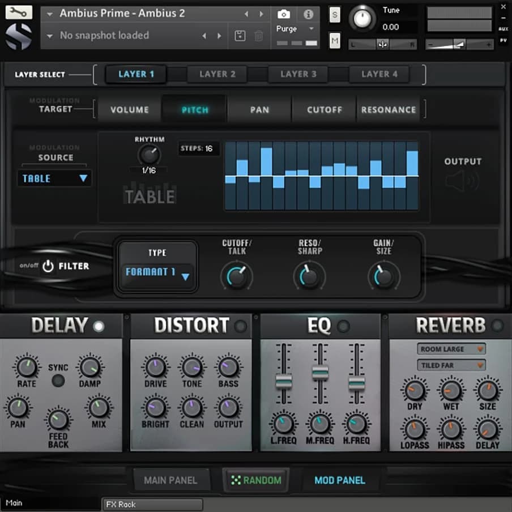Open the modulation source Table dropdown
The image size is (512, 512).
tap(54, 178)
